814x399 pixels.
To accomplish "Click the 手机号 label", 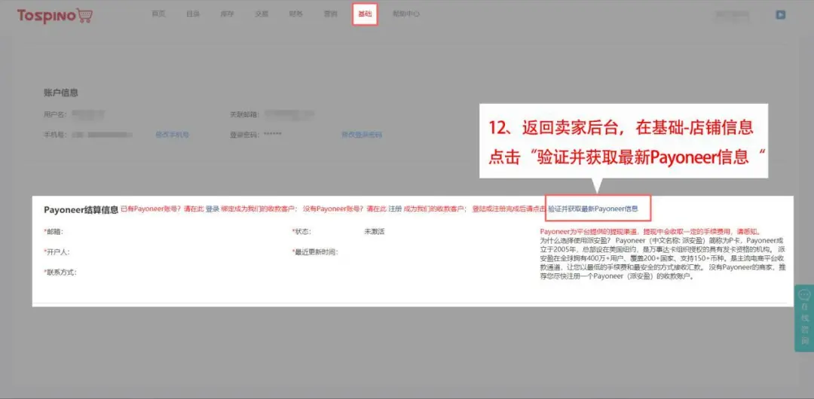I will (55, 135).
